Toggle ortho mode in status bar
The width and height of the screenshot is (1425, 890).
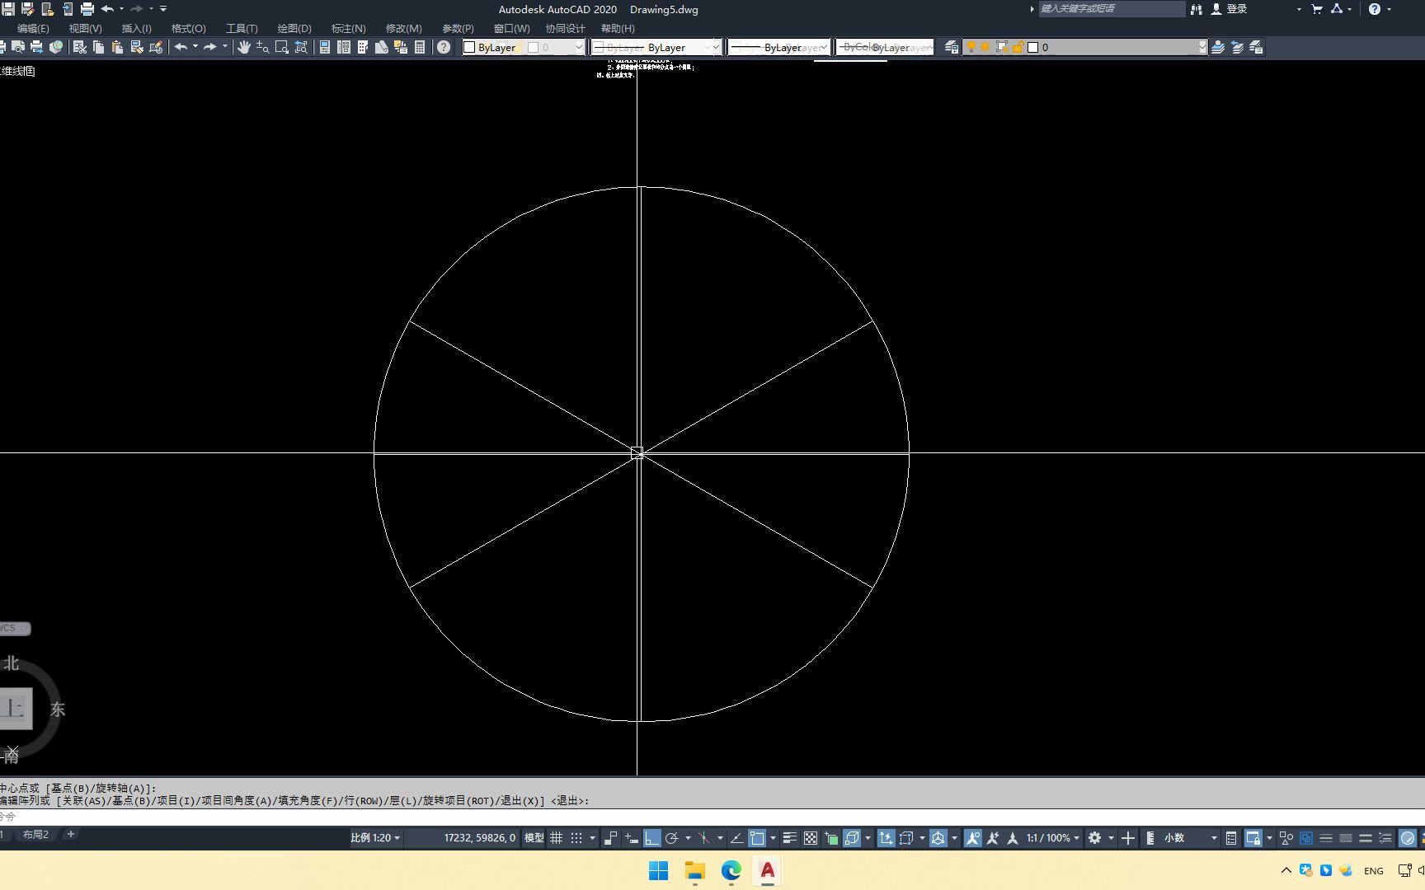click(651, 838)
